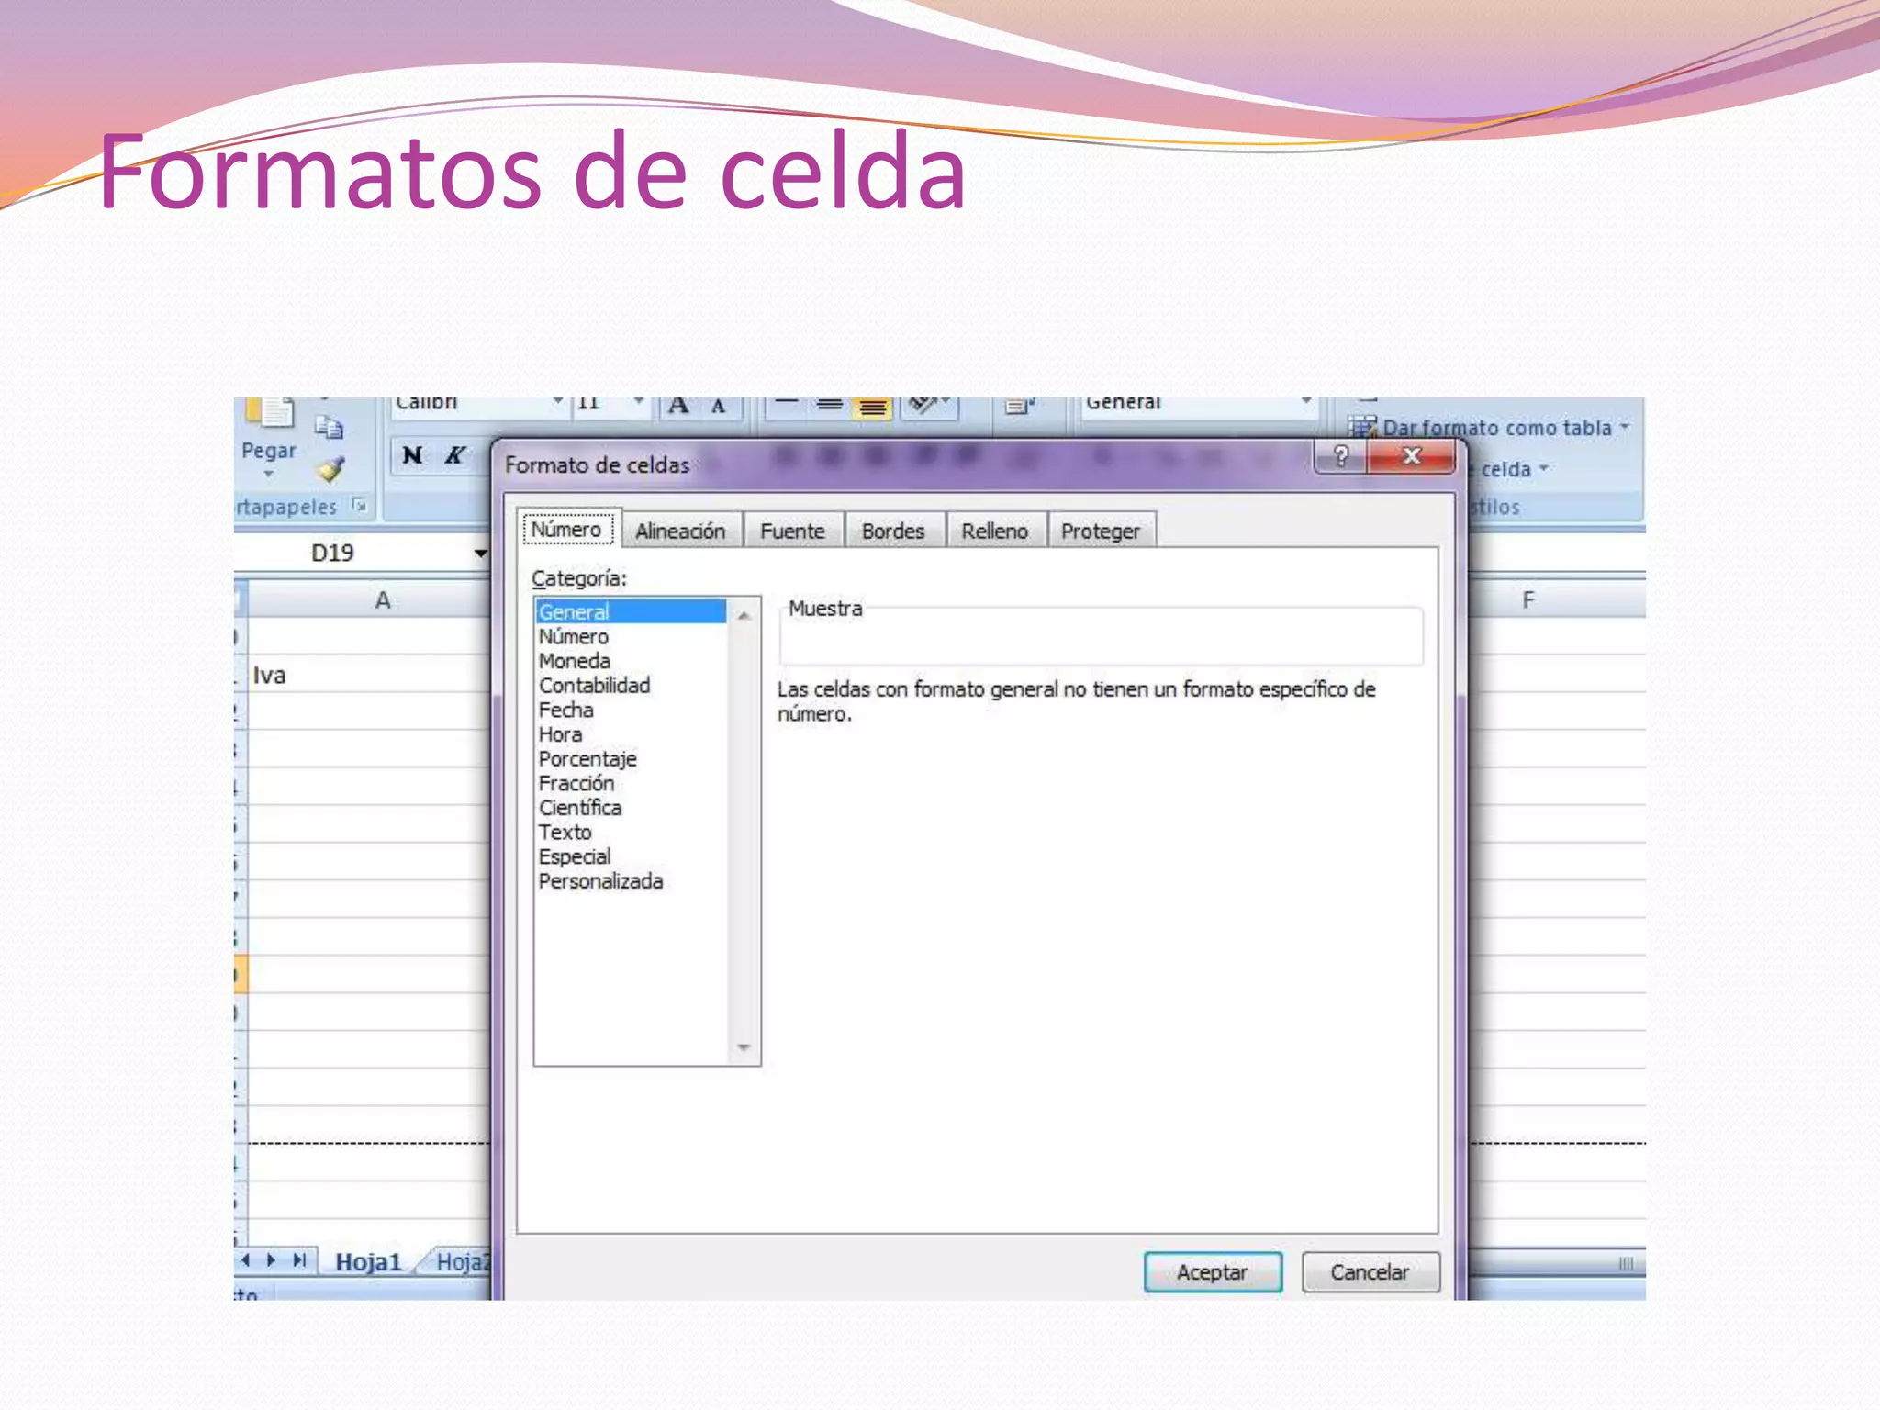Select Hora category
The height and width of the screenshot is (1410, 1880).
click(x=631, y=734)
